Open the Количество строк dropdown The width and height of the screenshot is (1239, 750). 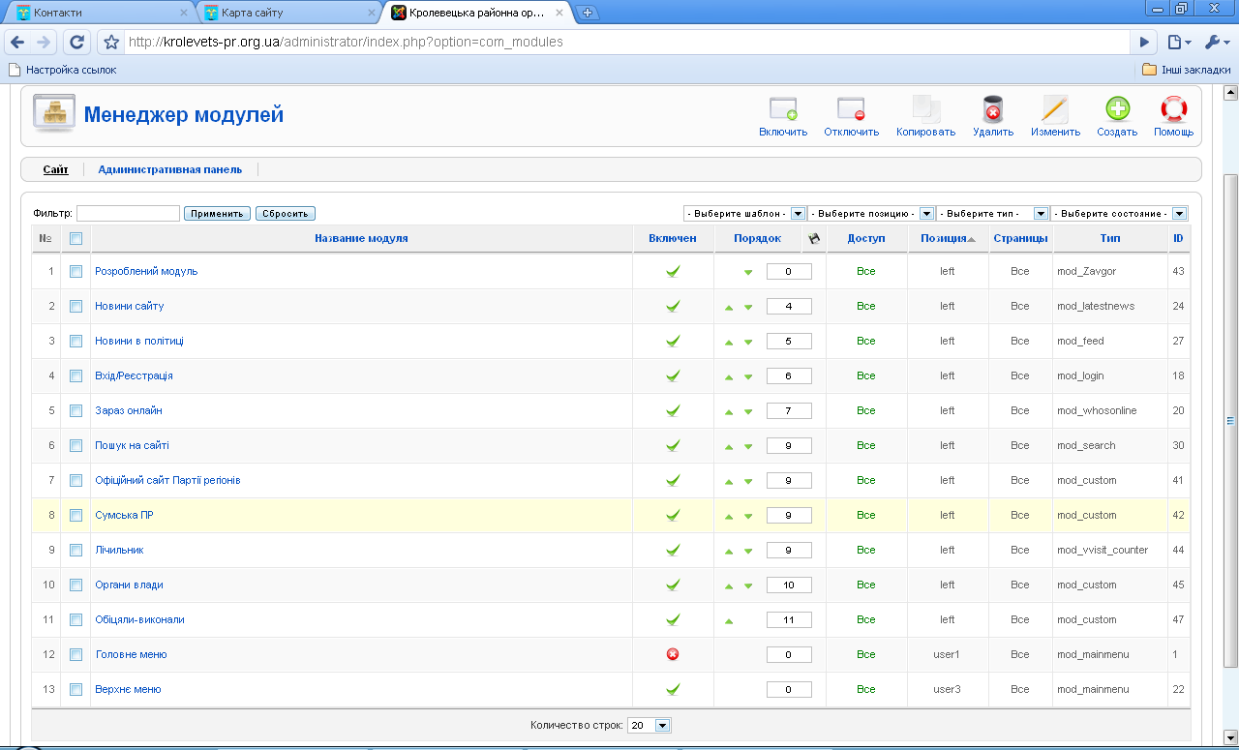(x=662, y=725)
